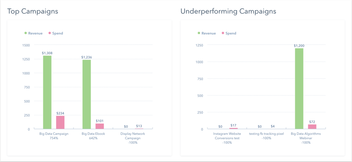Select the $72 spend bar for Big Data Algorithms Webinar
The width and height of the screenshot is (352, 162).
tap(312, 127)
